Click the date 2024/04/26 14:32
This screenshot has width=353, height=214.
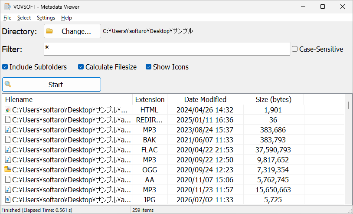point(205,110)
